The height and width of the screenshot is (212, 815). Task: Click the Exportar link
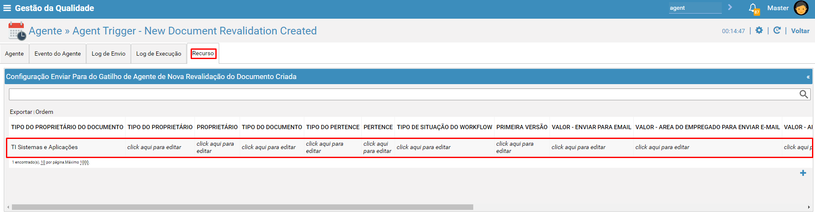(x=21, y=112)
